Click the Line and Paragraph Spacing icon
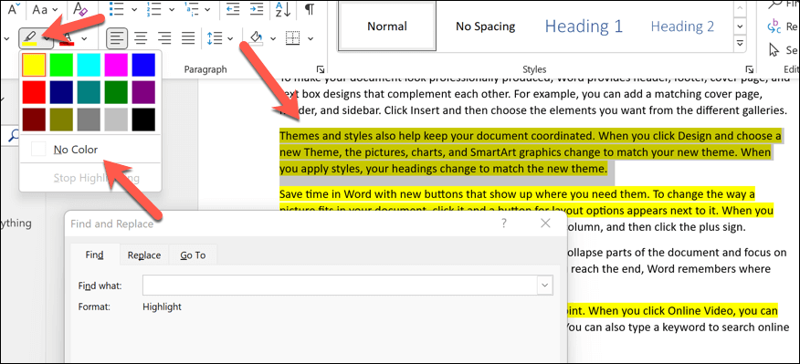This screenshot has width=800, height=364. (215, 37)
